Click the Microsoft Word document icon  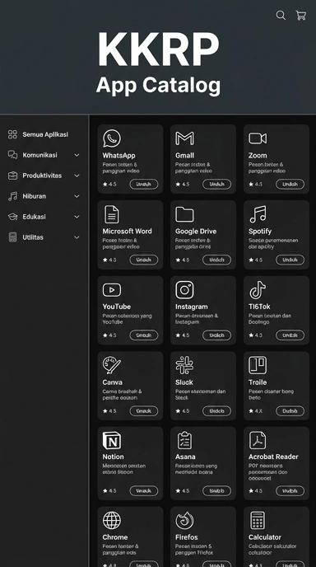112,214
